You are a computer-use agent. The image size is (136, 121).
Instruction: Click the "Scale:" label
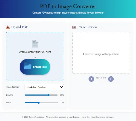(9, 102)
